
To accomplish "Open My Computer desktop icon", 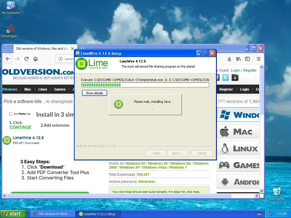I will (11, 7).
